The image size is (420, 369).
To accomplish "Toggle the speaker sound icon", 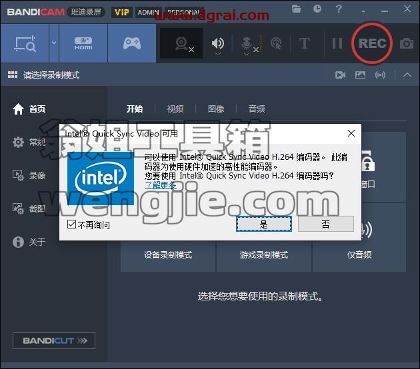I will coord(218,43).
